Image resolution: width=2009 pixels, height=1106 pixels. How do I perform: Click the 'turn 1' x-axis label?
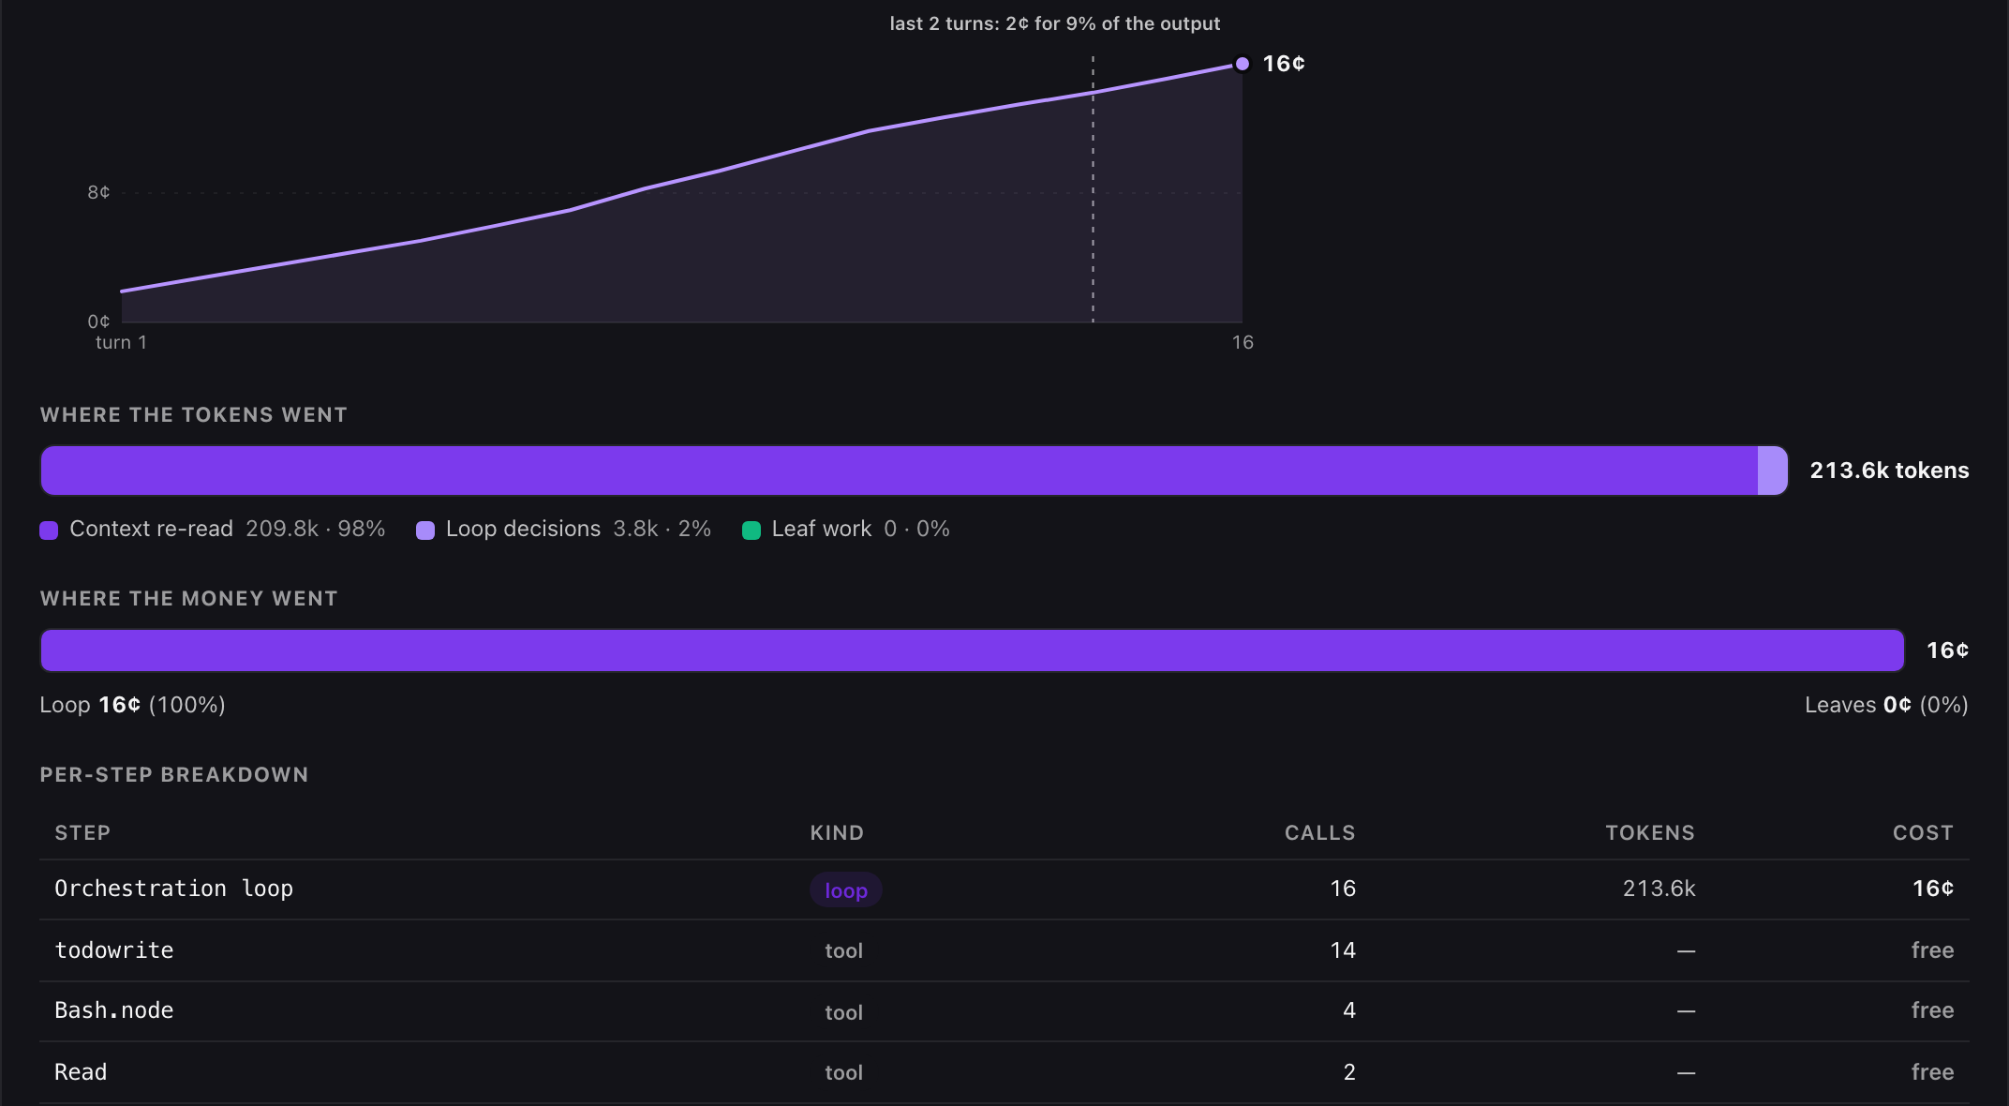coord(121,342)
